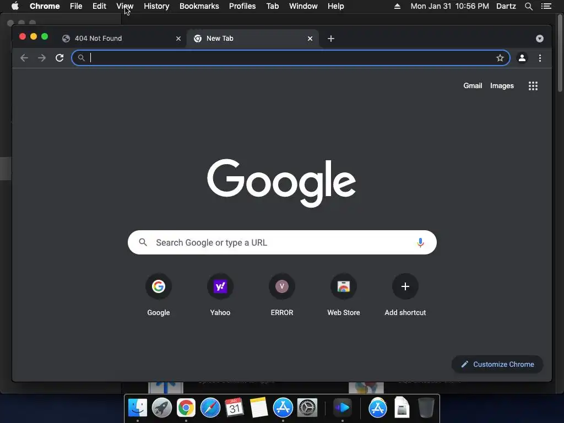Open the Images link
564x423 pixels.
tap(502, 85)
